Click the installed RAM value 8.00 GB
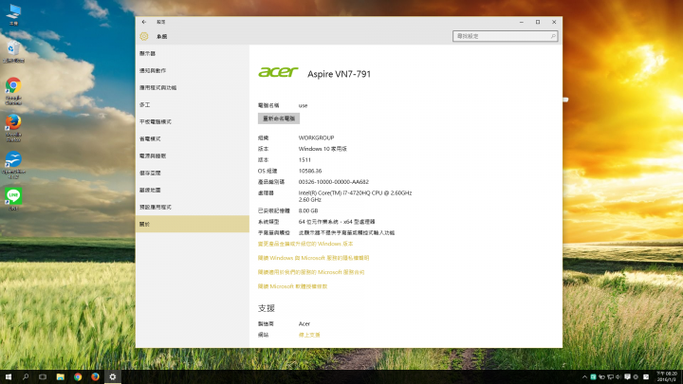Viewport: 683px width, 384px height. coord(308,210)
